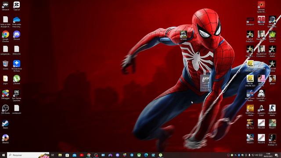Open the OBS Studio desktop shortcut
The width and height of the screenshot is (281, 158).
point(5,109)
